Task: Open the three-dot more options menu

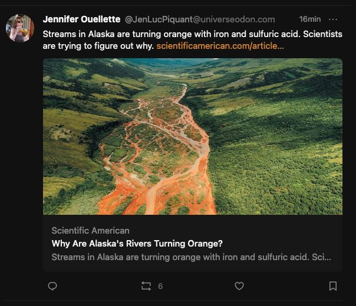Action: coord(333,19)
